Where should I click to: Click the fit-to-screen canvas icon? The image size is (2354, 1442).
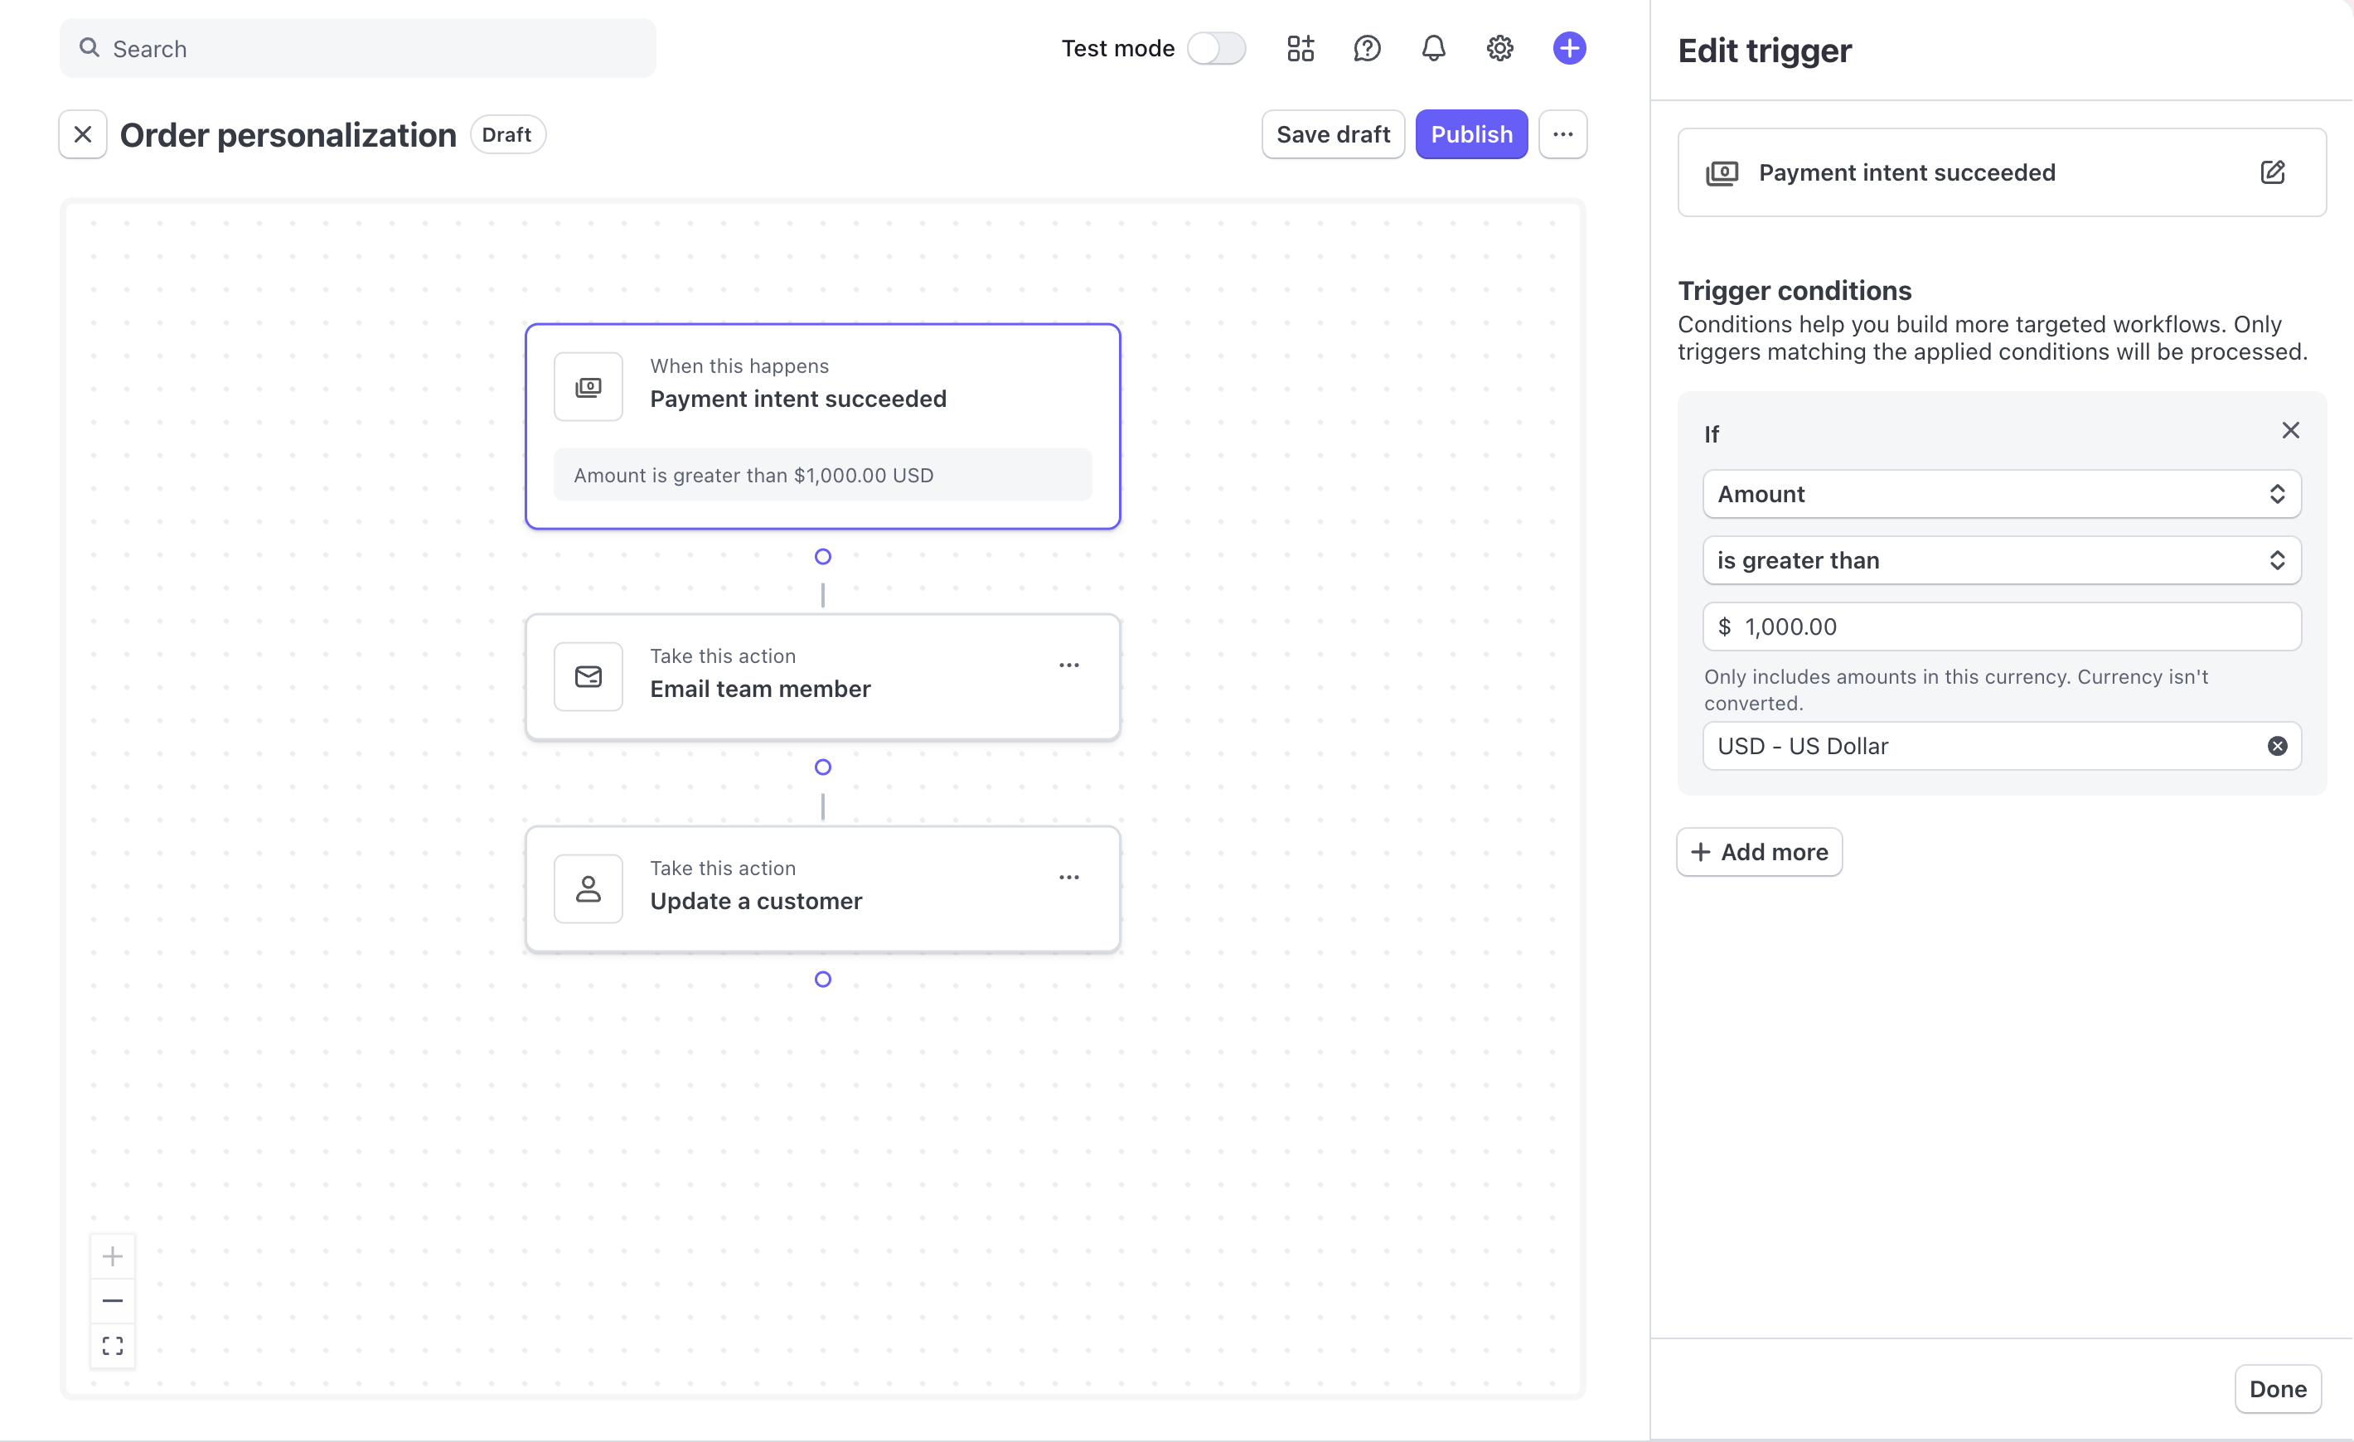[x=113, y=1346]
